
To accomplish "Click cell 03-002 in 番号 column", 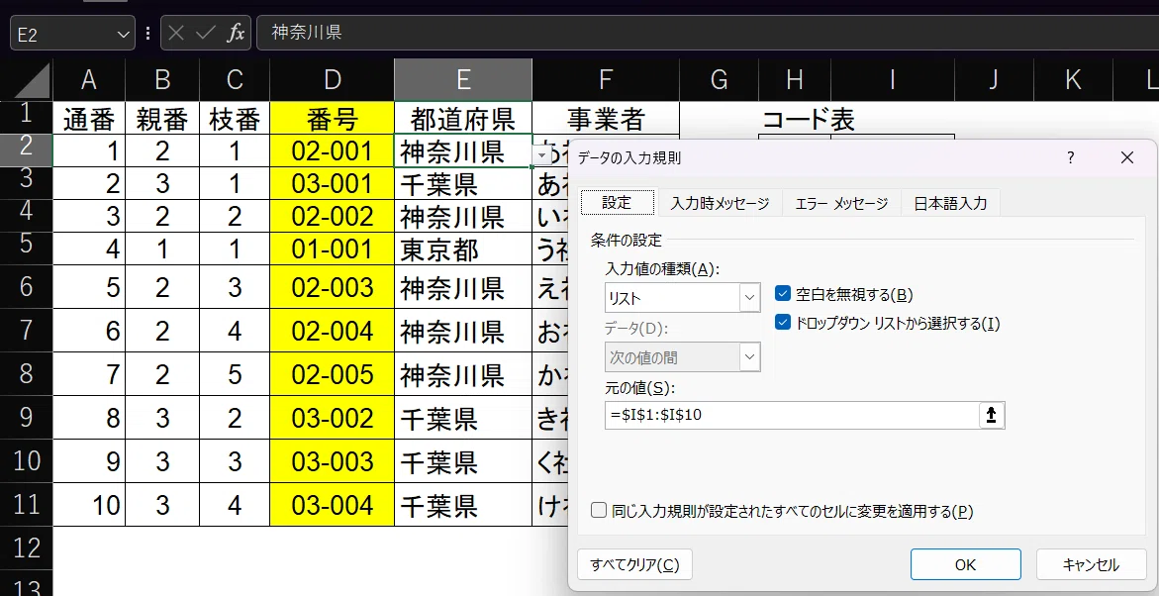I will (333, 418).
